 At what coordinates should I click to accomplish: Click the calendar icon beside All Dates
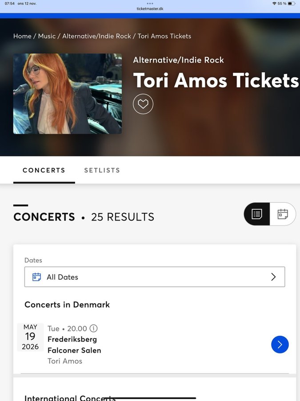pyautogui.click(x=37, y=277)
